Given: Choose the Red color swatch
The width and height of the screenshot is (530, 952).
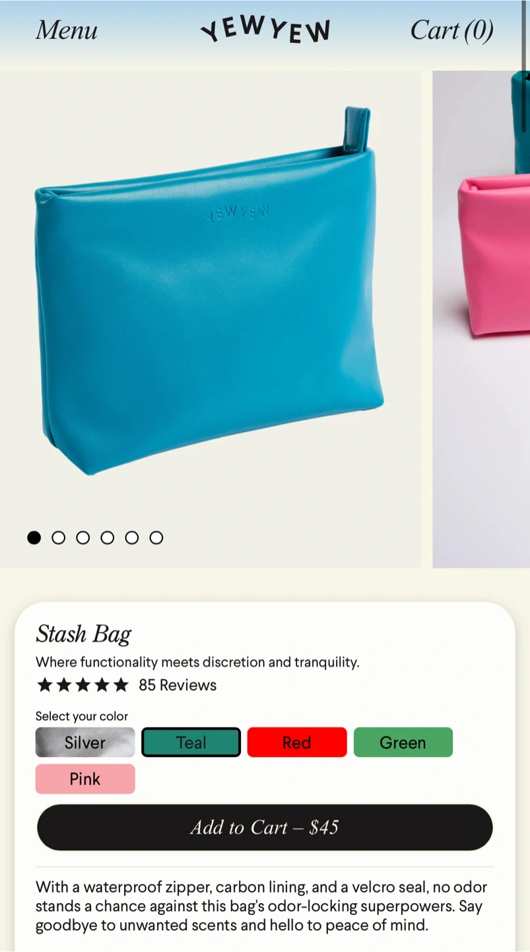Looking at the screenshot, I should [x=297, y=742].
